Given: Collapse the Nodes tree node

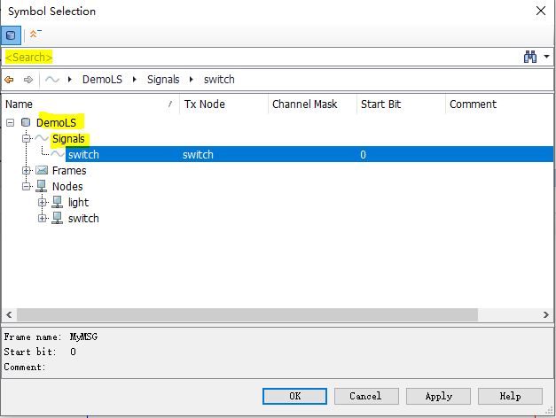Looking at the screenshot, I should click(27, 186).
